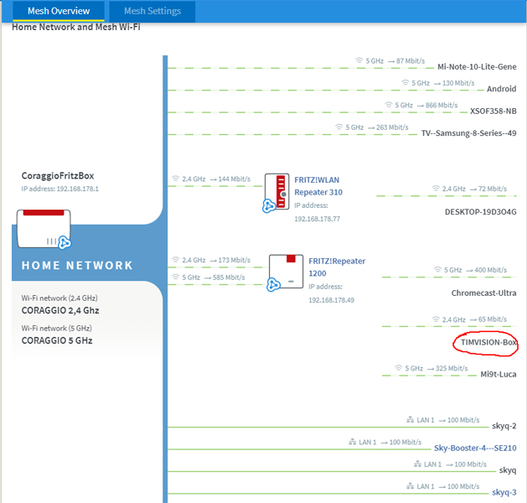Click Wi-Fi icon of Chromecast-Ultra 400 Mbit/s link

(x=437, y=270)
